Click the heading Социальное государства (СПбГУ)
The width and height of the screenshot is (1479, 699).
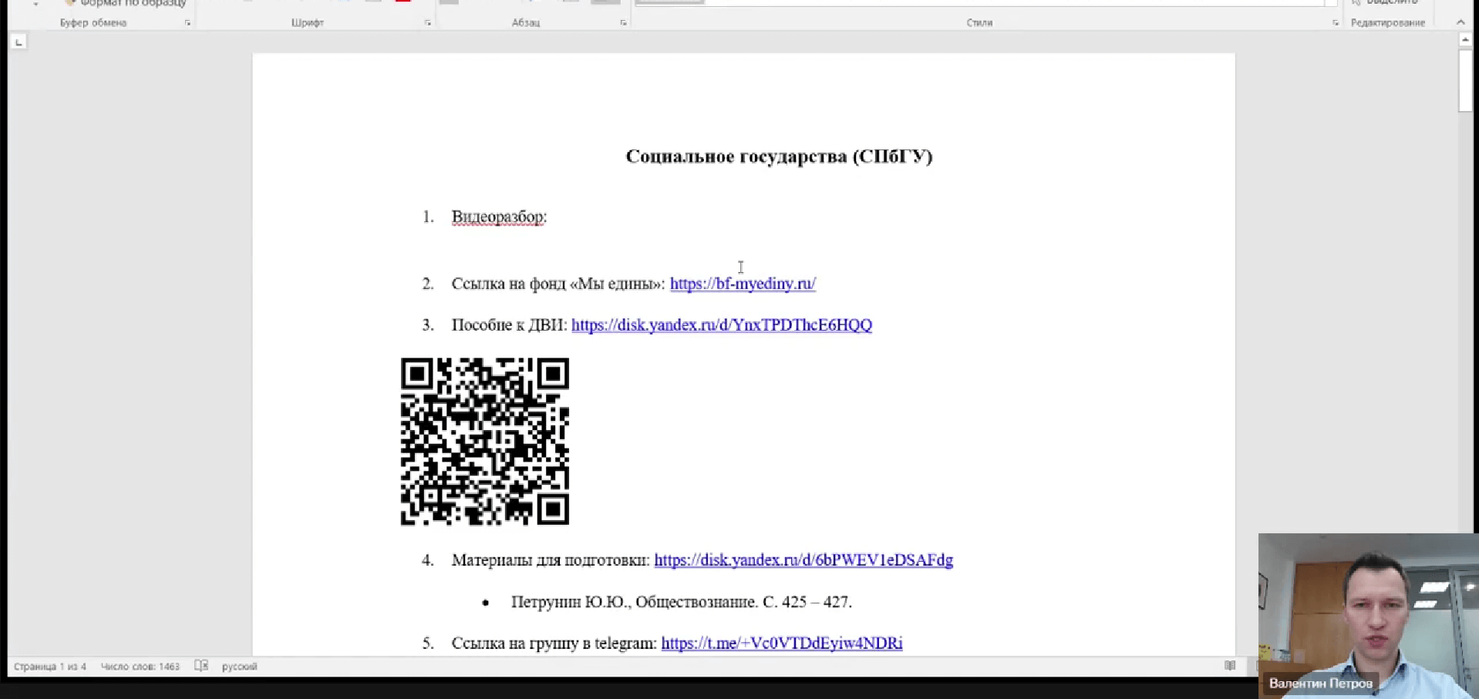click(x=779, y=156)
